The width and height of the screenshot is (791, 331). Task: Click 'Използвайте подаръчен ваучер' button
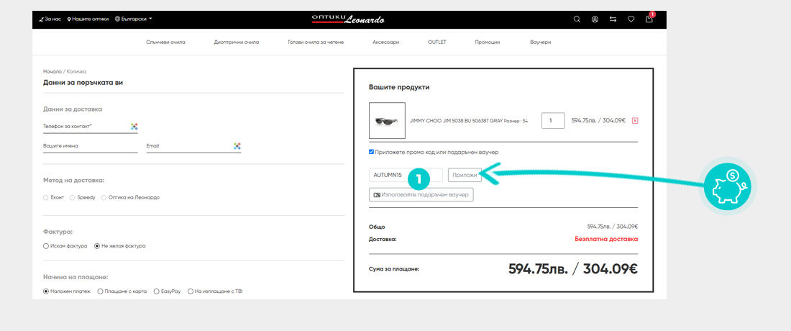coord(421,194)
